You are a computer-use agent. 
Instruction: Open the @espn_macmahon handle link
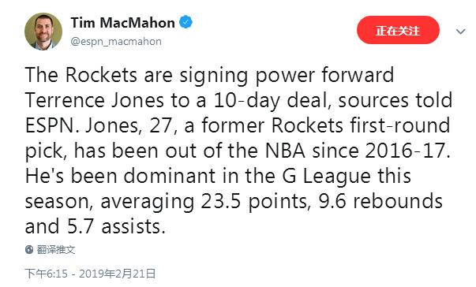tap(116, 42)
